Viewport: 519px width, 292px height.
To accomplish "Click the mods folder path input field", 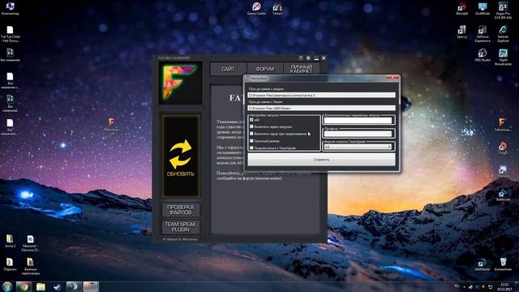I will 321,95.
